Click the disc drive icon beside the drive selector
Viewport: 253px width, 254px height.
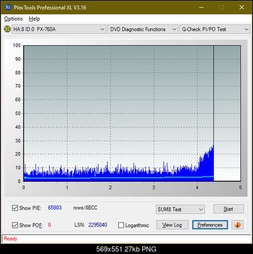click(7, 29)
